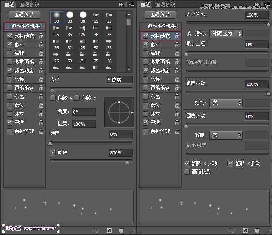Collapse left brush panel with double-arrow icon
The image size is (272, 235).
click(121, 4)
